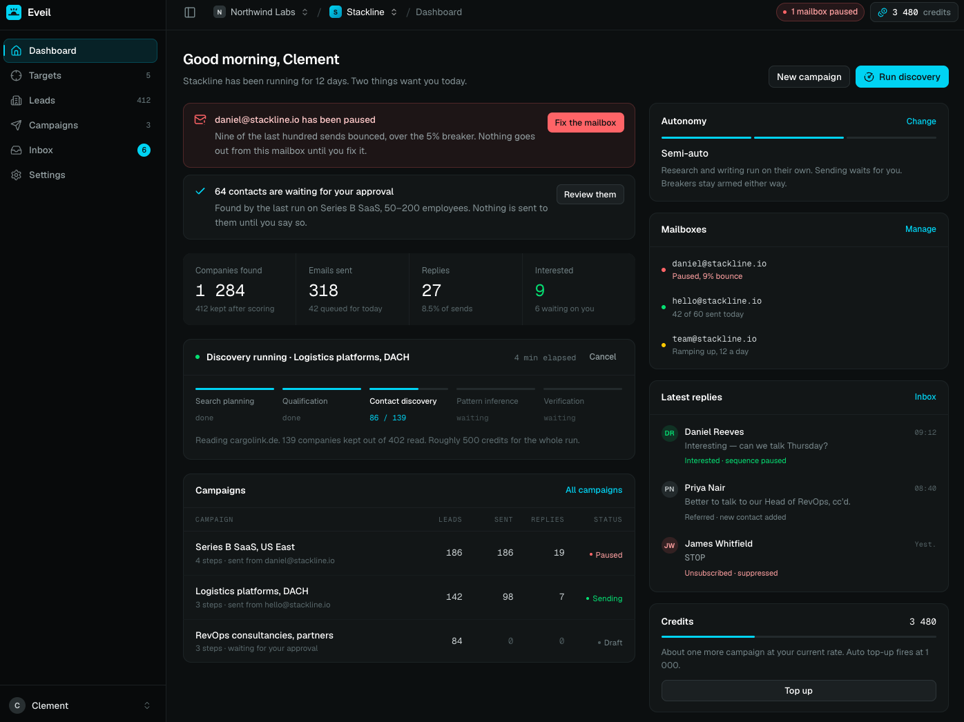This screenshot has width=964, height=722.
Task: Click the Inbox tray icon
Action: (17, 150)
